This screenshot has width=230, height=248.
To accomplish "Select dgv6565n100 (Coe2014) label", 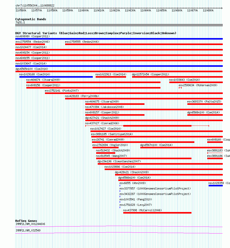I will click(32, 69).
